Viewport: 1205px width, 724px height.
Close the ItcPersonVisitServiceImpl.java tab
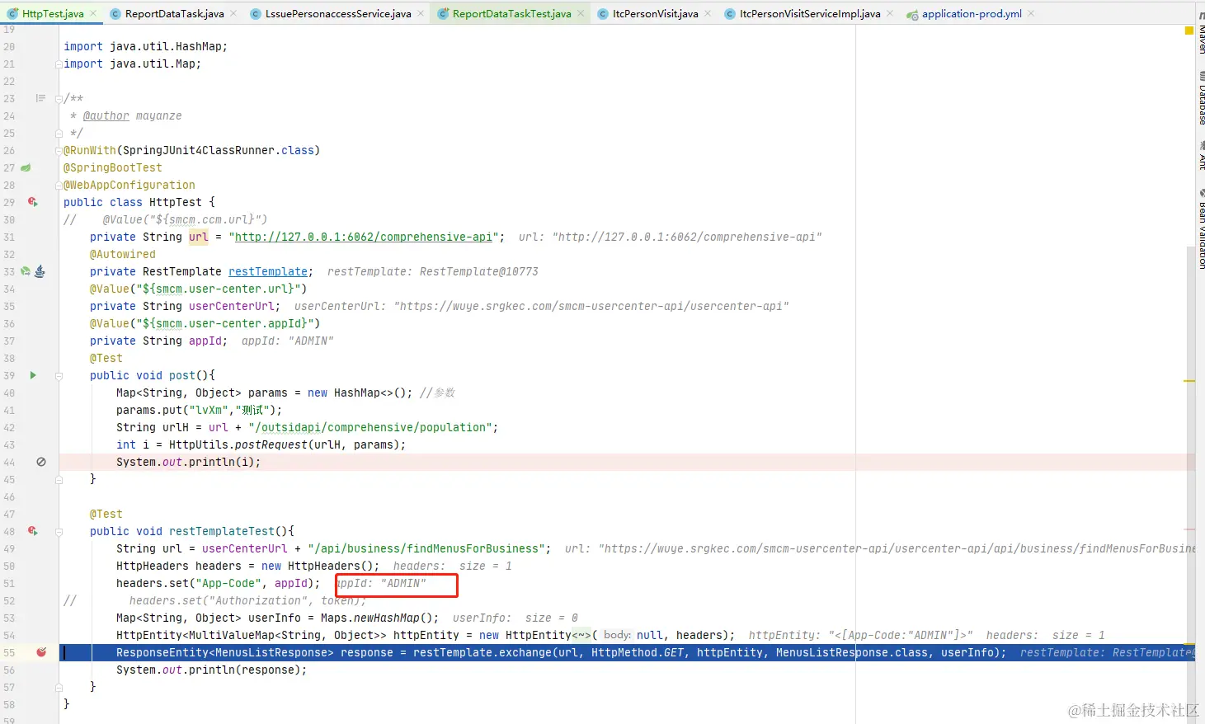(x=890, y=13)
